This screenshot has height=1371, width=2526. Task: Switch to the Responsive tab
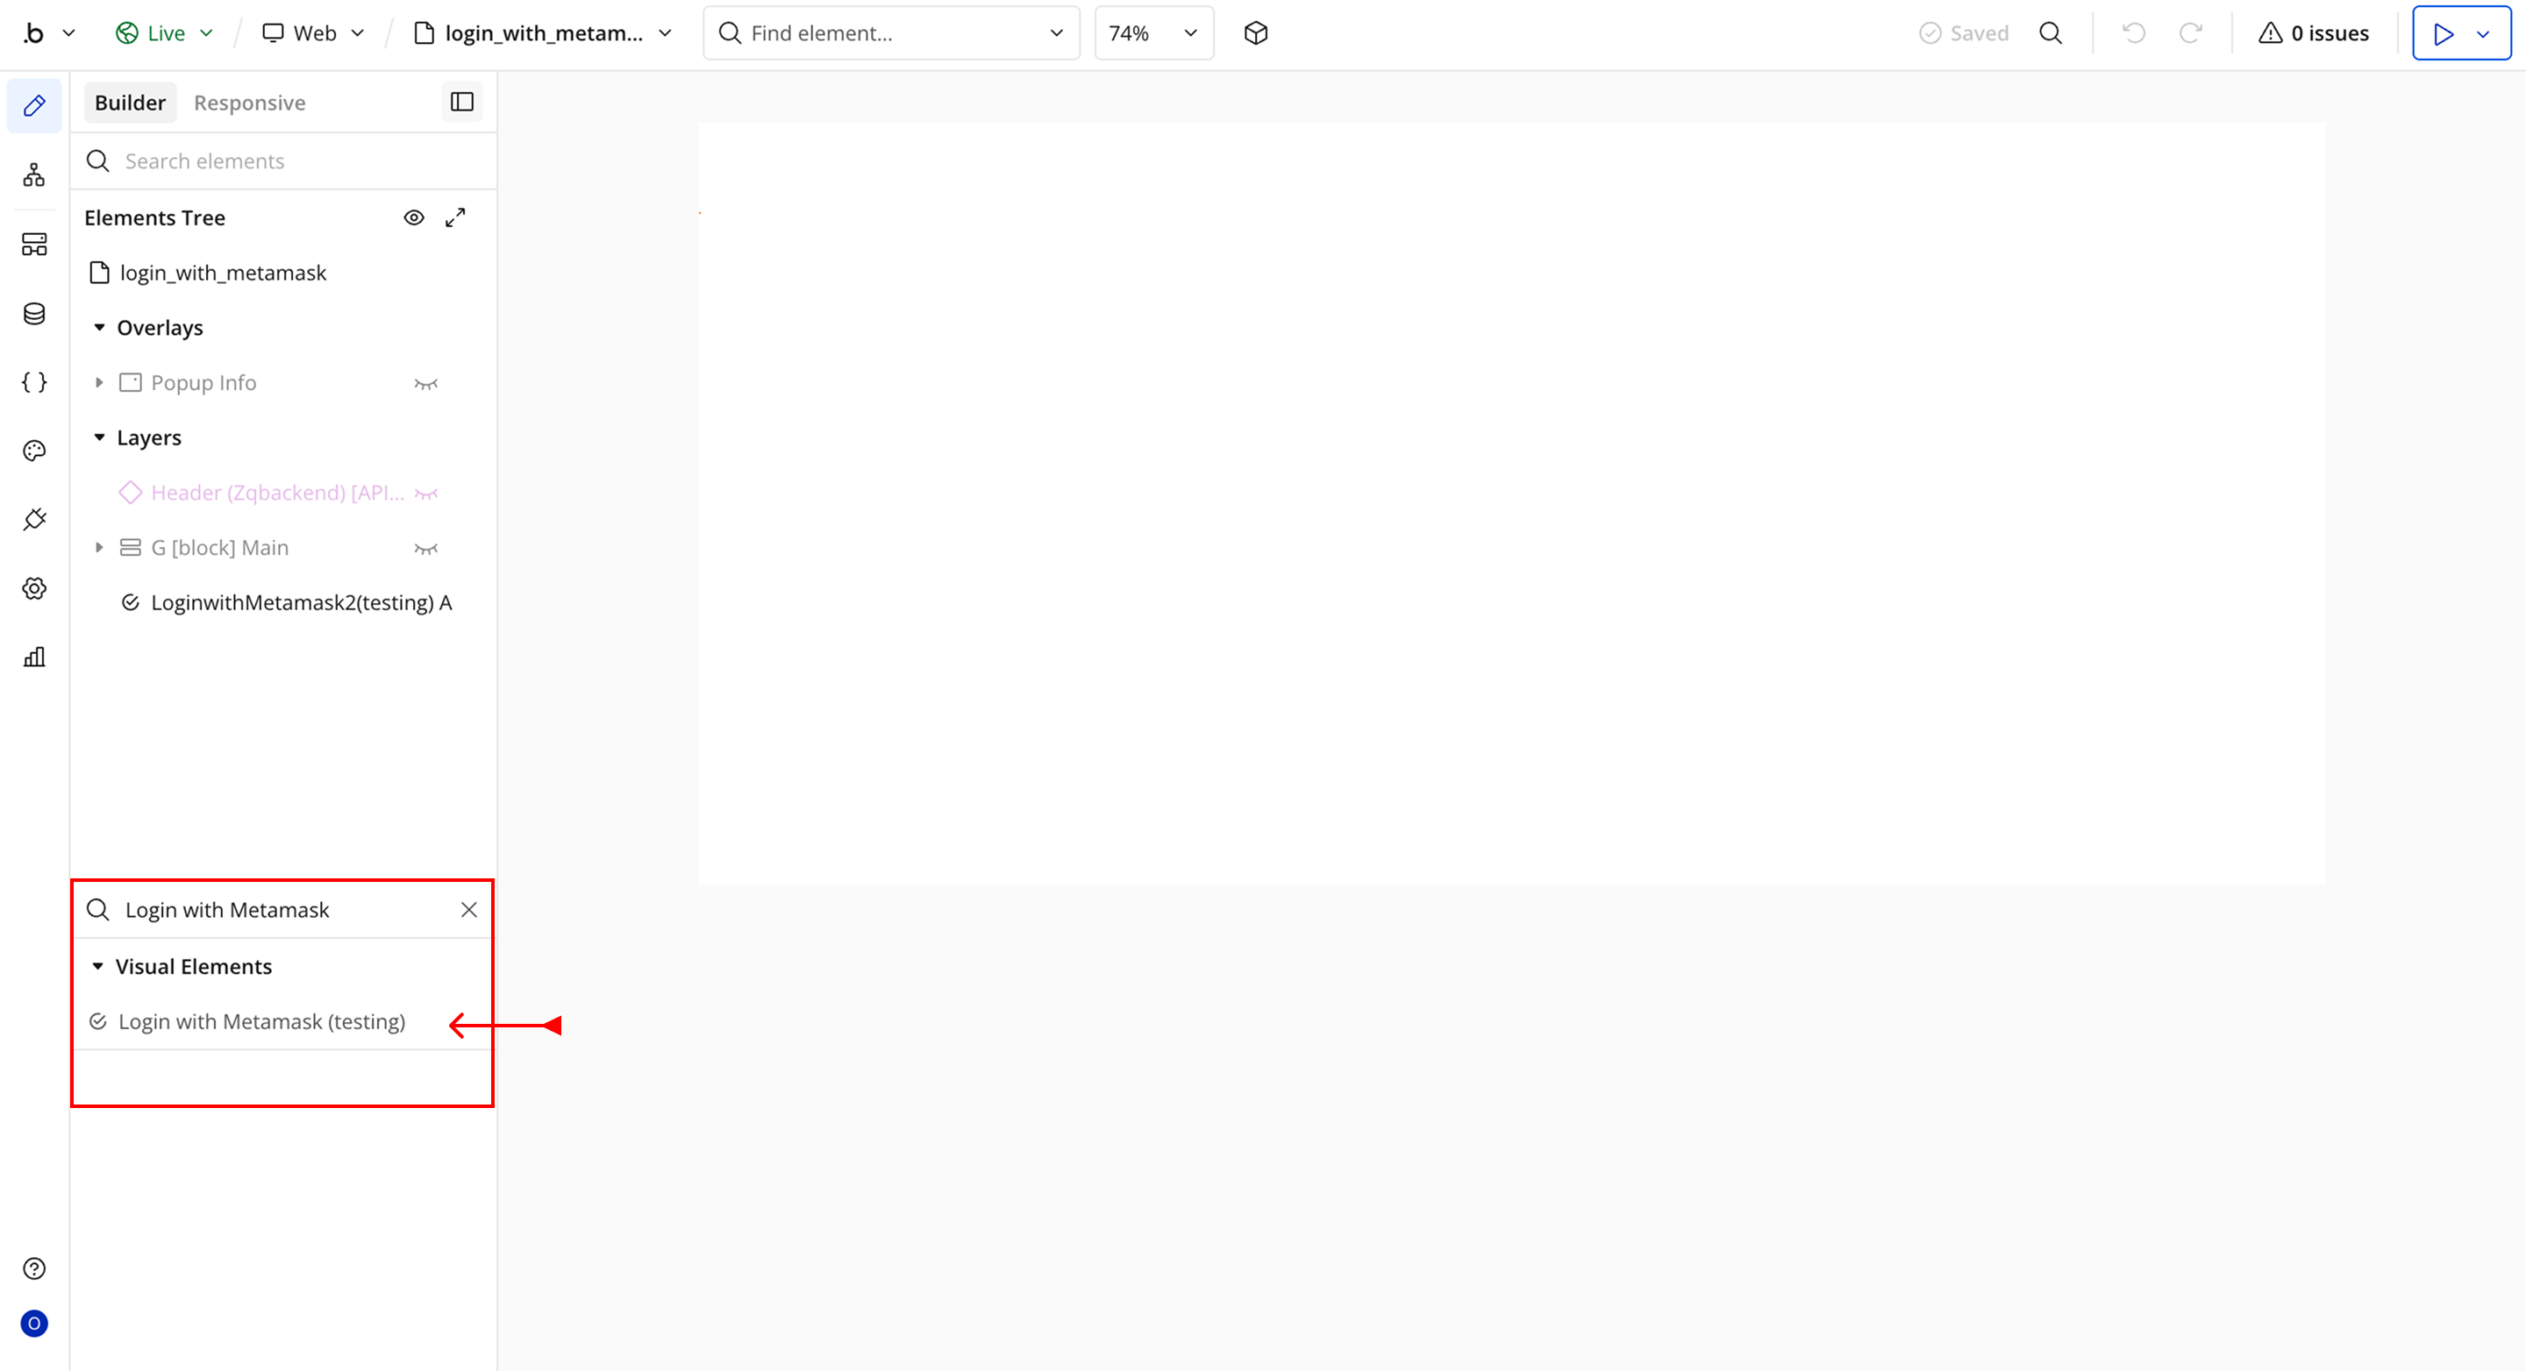tap(249, 103)
